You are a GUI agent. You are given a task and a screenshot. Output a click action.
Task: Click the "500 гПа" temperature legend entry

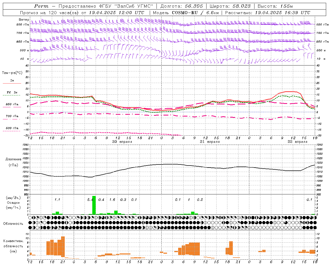pos(12,128)
